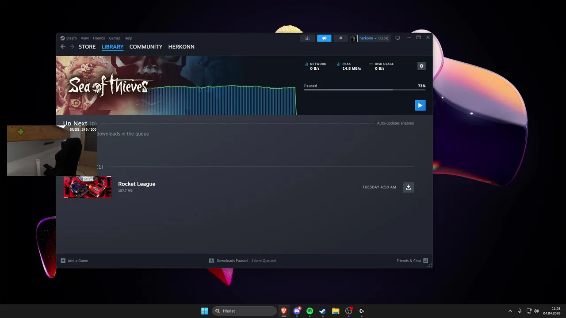Enter Big Picture mode monitor icon
Screen dimensions: 566x318
click(398, 38)
